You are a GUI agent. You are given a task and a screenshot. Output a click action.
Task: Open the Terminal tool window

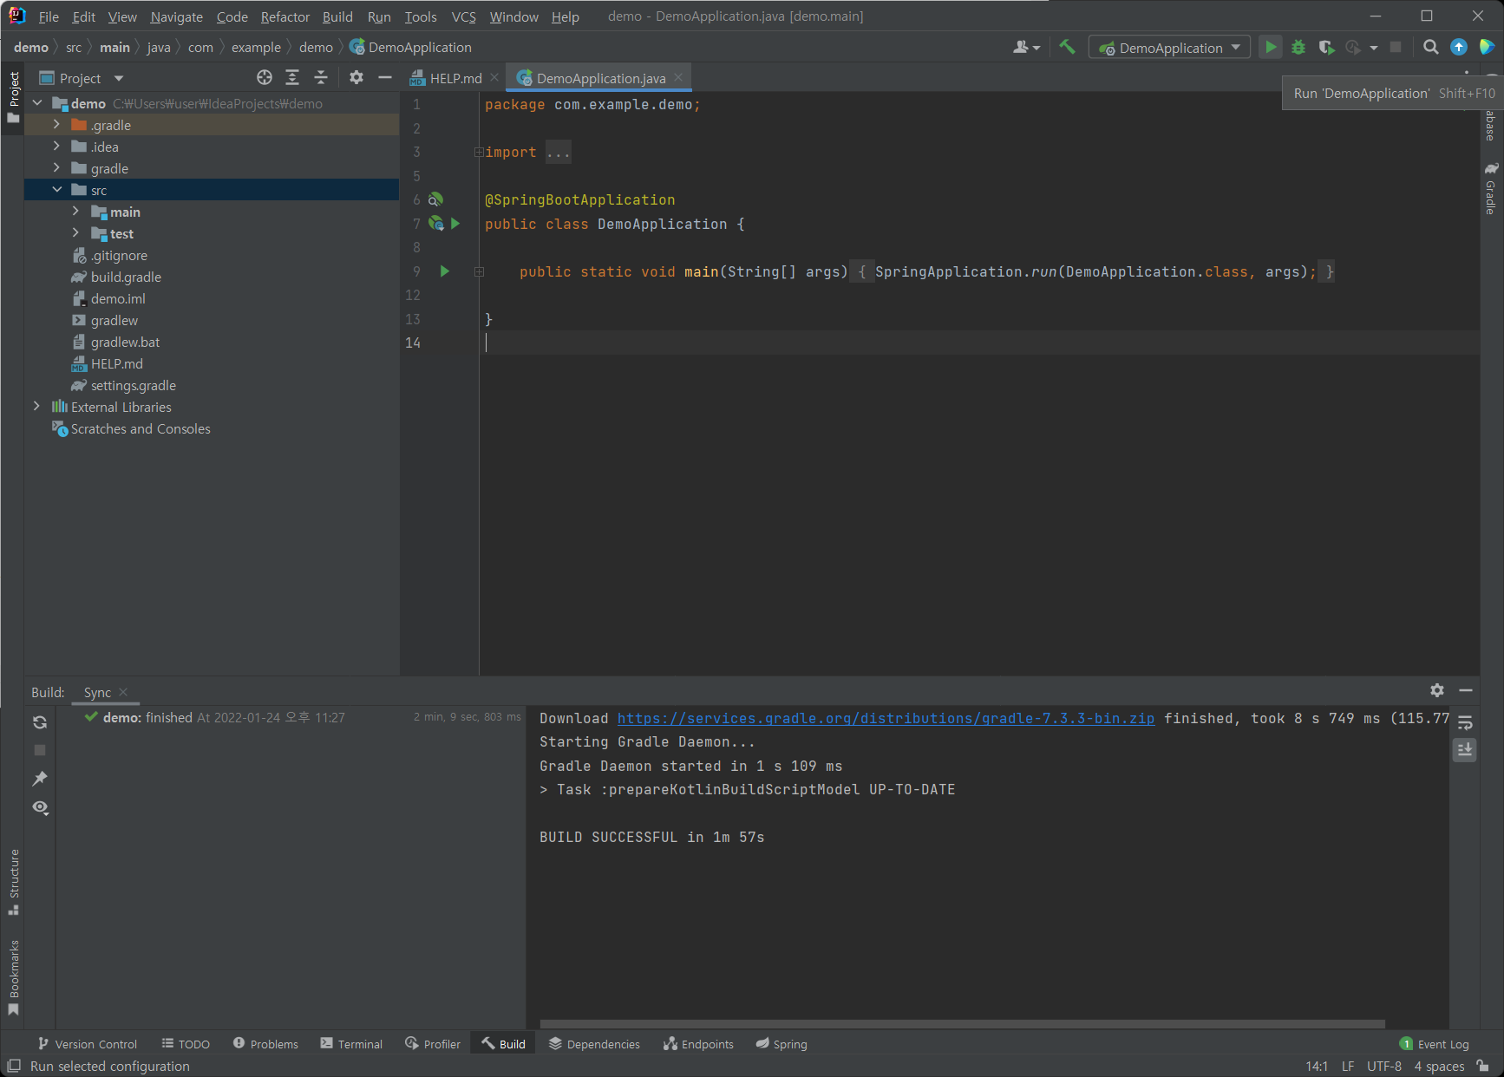pyautogui.click(x=351, y=1044)
